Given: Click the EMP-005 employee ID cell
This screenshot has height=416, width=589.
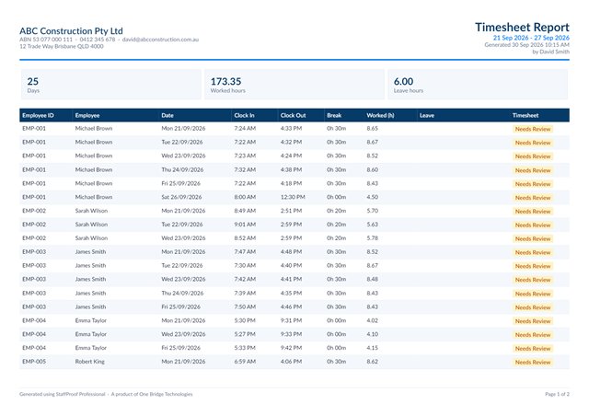Looking at the screenshot, I should [x=34, y=362].
